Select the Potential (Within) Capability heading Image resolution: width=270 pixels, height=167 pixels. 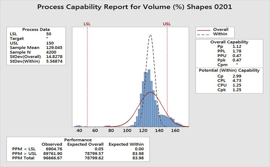(x=229, y=70)
